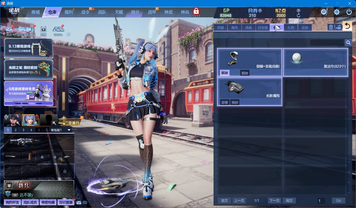Open the 背包组1 dropdown
The image size is (356, 208).
point(60,130)
